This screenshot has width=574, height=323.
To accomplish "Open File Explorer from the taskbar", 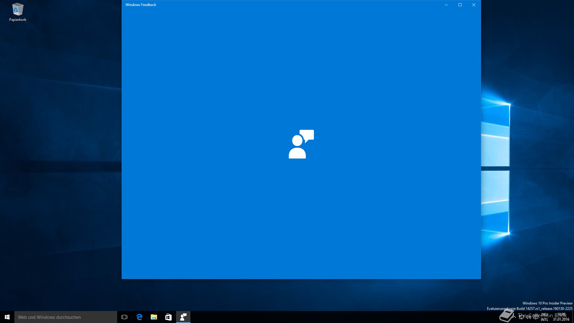I will (x=154, y=317).
